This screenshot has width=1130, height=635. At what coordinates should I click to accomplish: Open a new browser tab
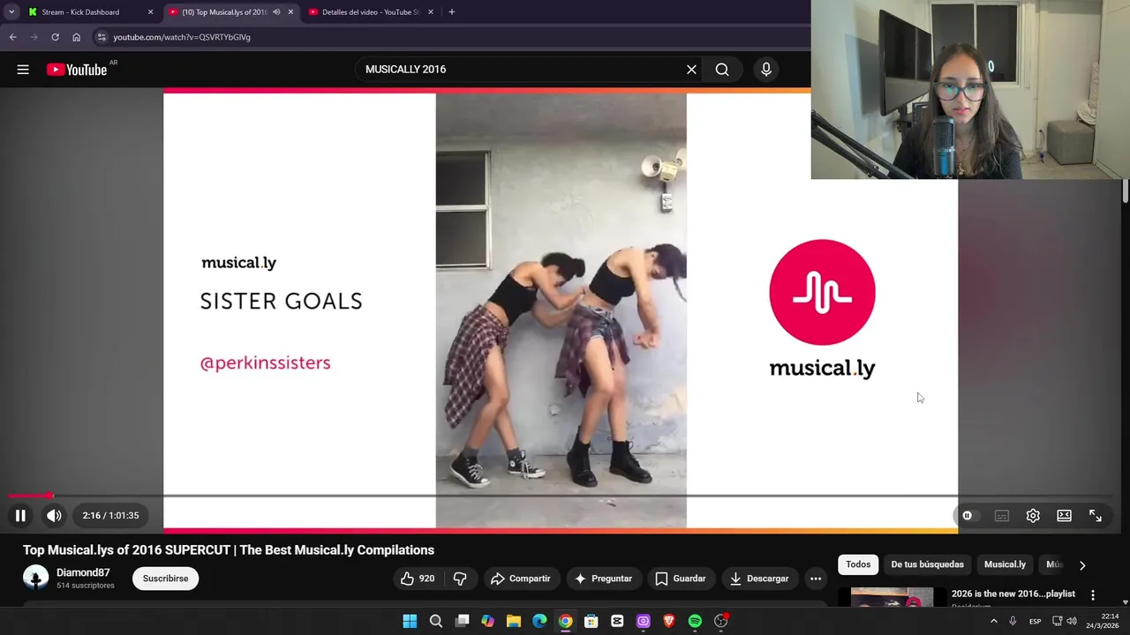pos(451,12)
